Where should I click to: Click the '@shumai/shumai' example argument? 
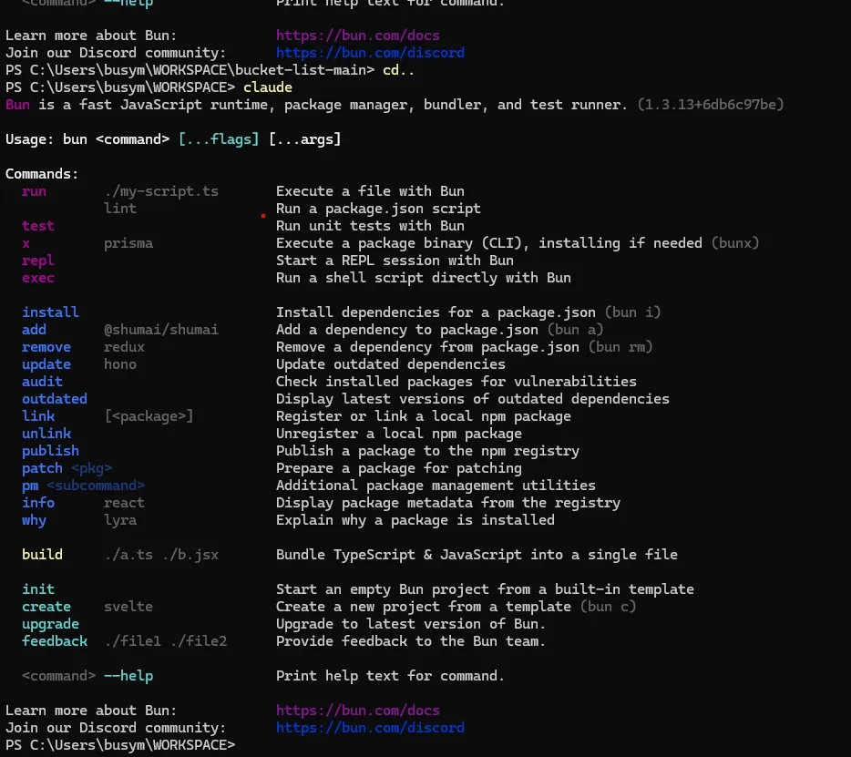point(161,330)
